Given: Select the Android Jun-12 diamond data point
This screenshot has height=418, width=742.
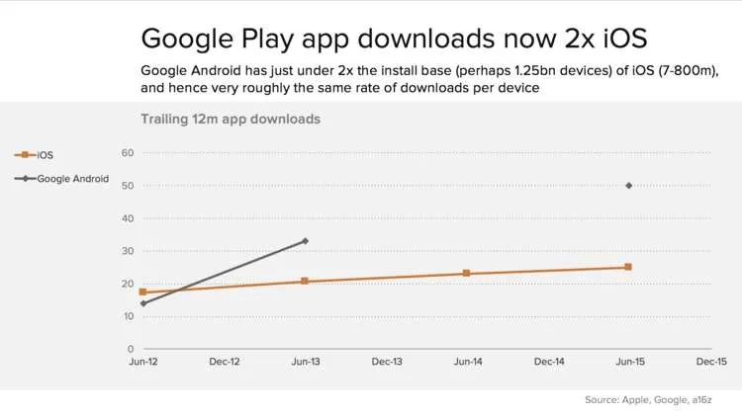Looking at the screenshot, I should pos(143,303).
